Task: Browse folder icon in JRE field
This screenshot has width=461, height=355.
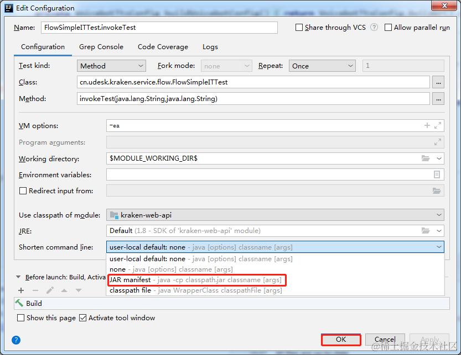Action: (426, 231)
